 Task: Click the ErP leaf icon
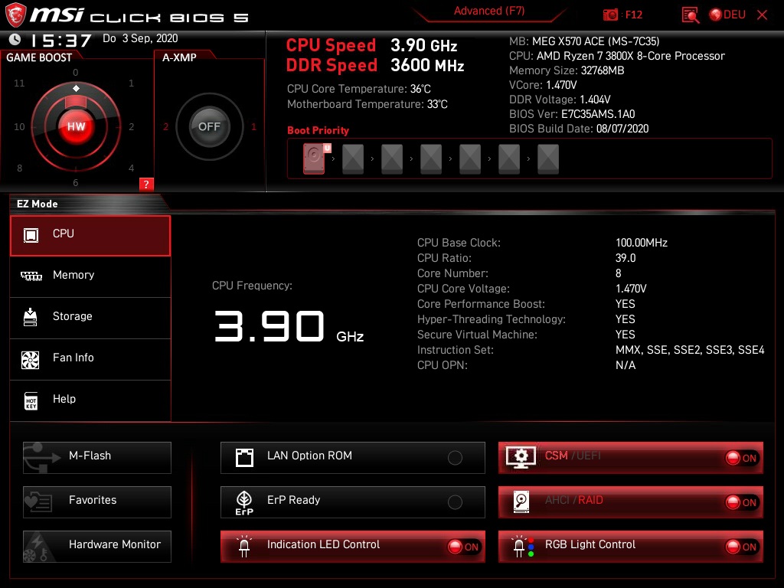(244, 502)
